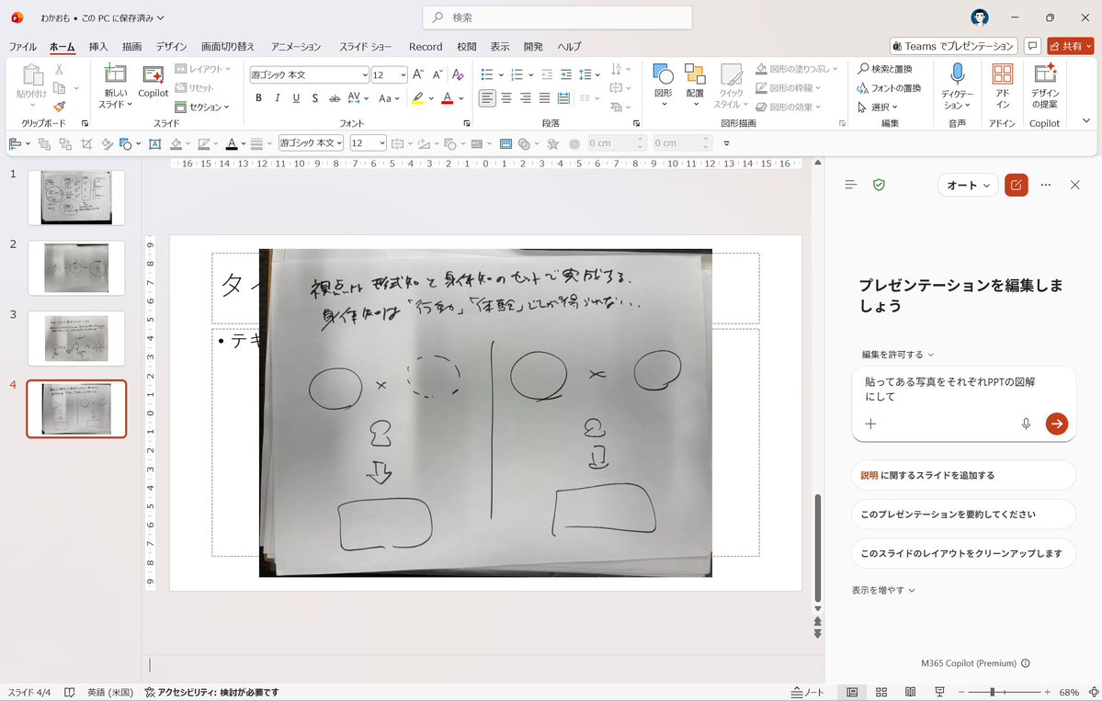
Task: Clear all formatting icon
Action: pyautogui.click(x=458, y=74)
